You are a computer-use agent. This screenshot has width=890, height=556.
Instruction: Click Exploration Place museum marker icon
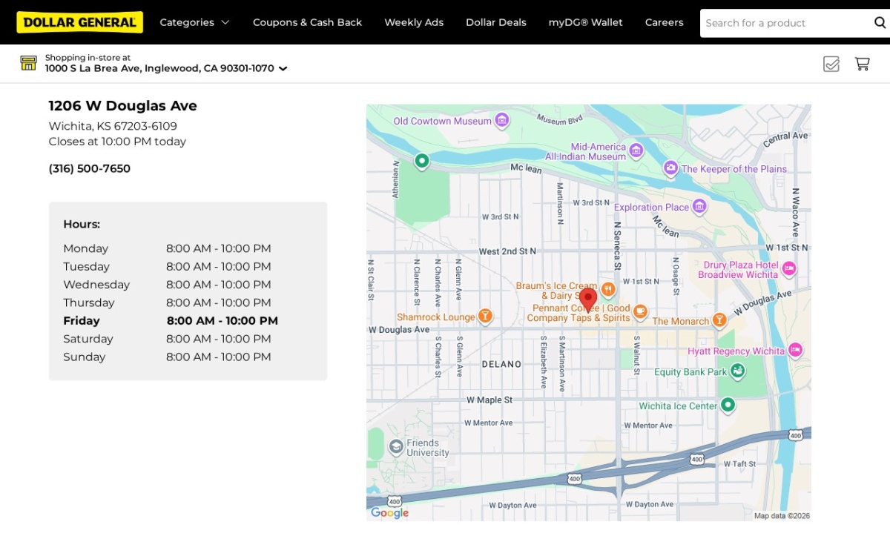[x=699, y=206]
